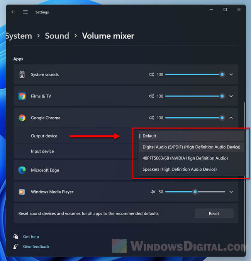Minimize the Settings window
This screenshot has height=261, width=251.
click(211, 10)
